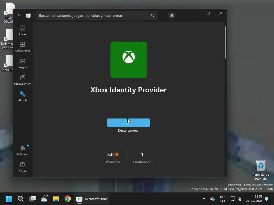
Task: Click the network display tray icon
Action: tap(233, 199)
